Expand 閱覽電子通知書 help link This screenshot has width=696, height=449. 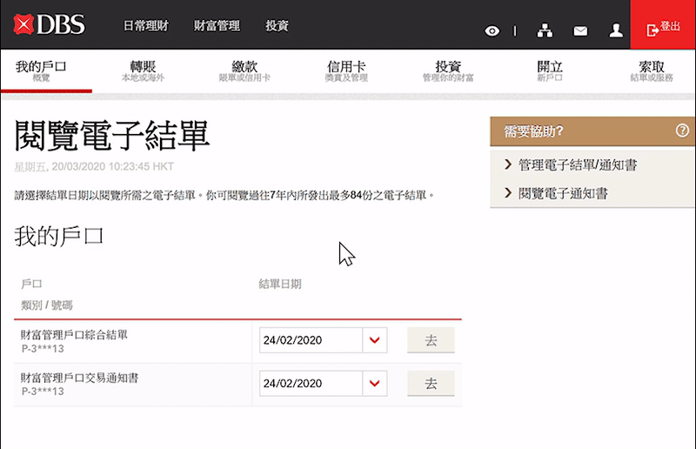(x=563, y=193)
